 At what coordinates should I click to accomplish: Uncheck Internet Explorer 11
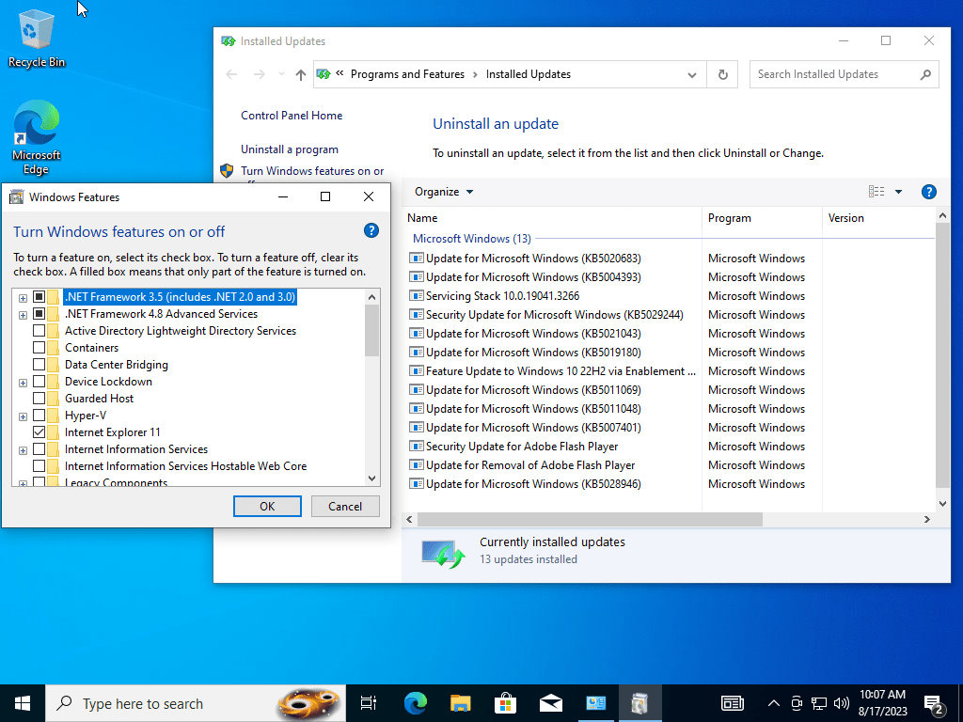point(39,432)
